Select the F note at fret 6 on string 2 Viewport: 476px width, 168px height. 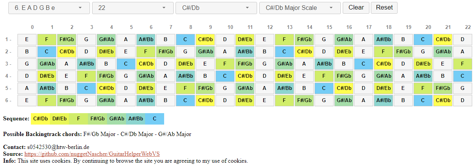[145, 51]
